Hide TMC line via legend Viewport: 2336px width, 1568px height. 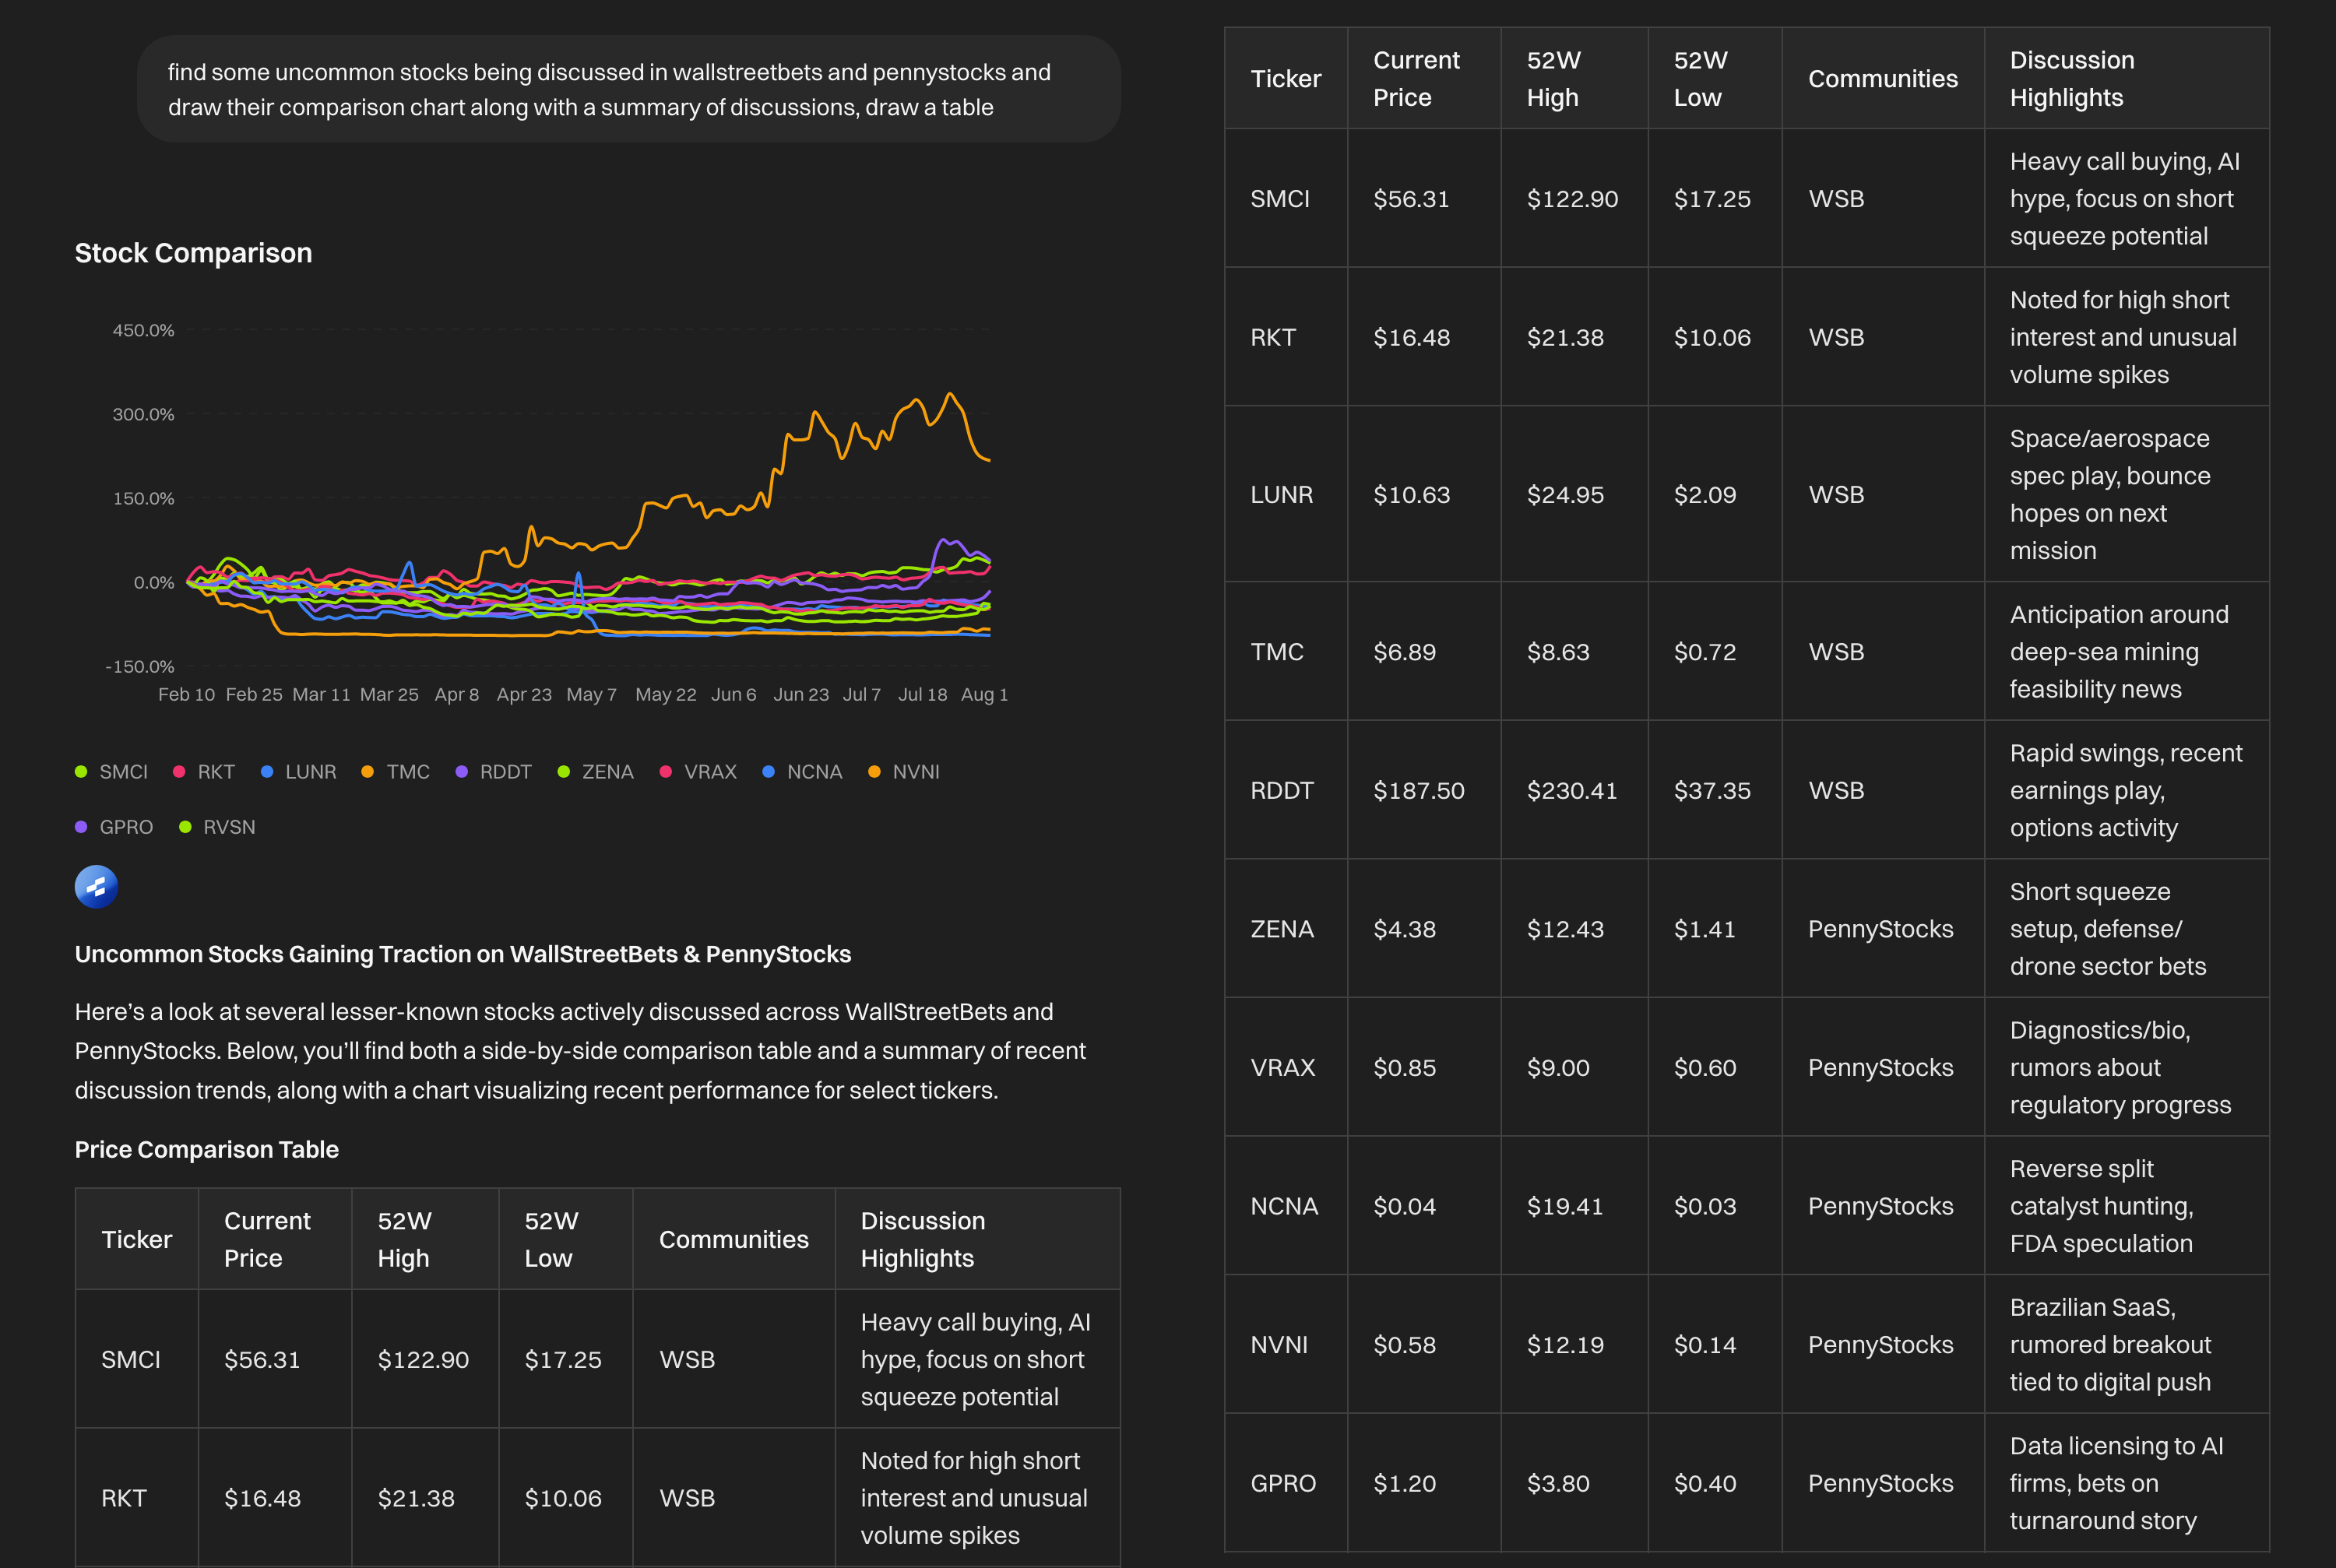pos(407,772)
